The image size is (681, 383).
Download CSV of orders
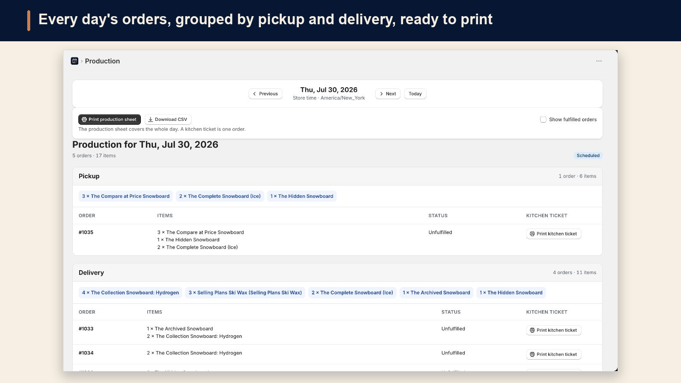(168, 120)
